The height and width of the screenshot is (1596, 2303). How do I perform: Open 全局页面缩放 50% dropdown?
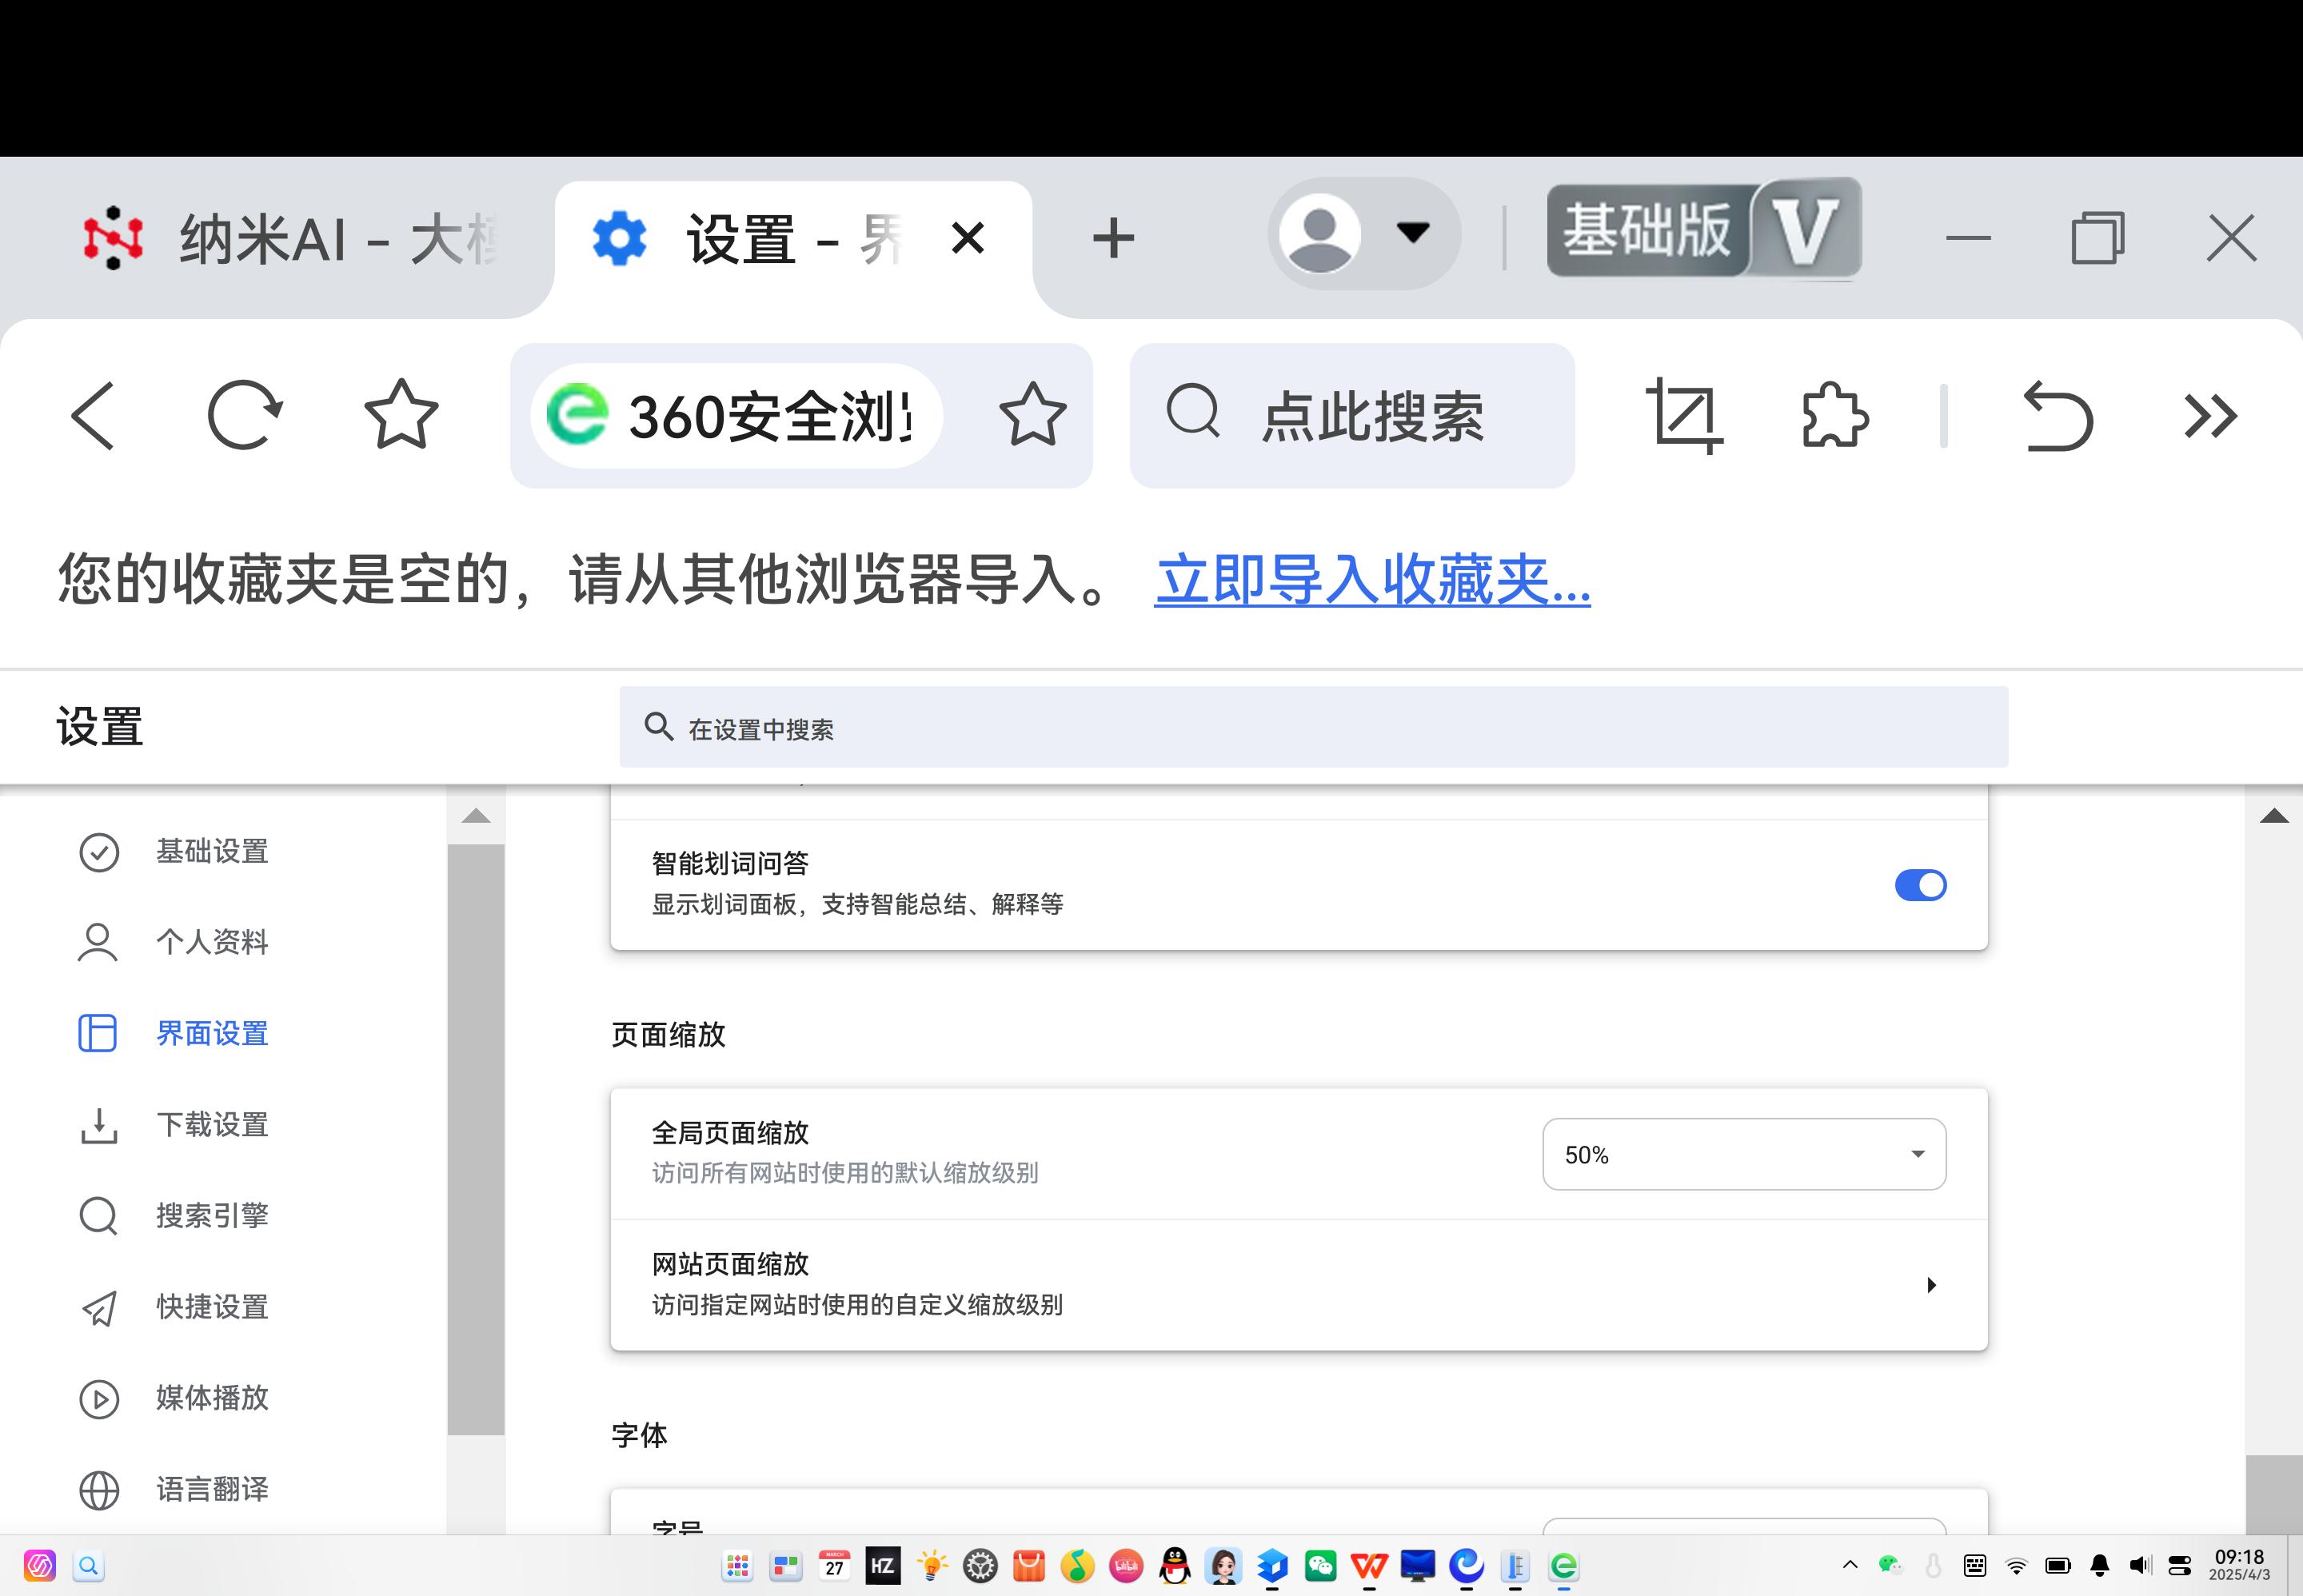pos(1744,1154)
